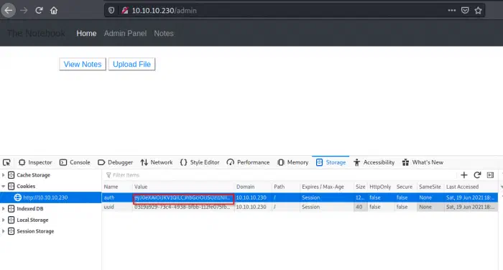Viewport: 503px width, 270px height.
Task: Switch to the Network tab
Action: coord(157,162)
